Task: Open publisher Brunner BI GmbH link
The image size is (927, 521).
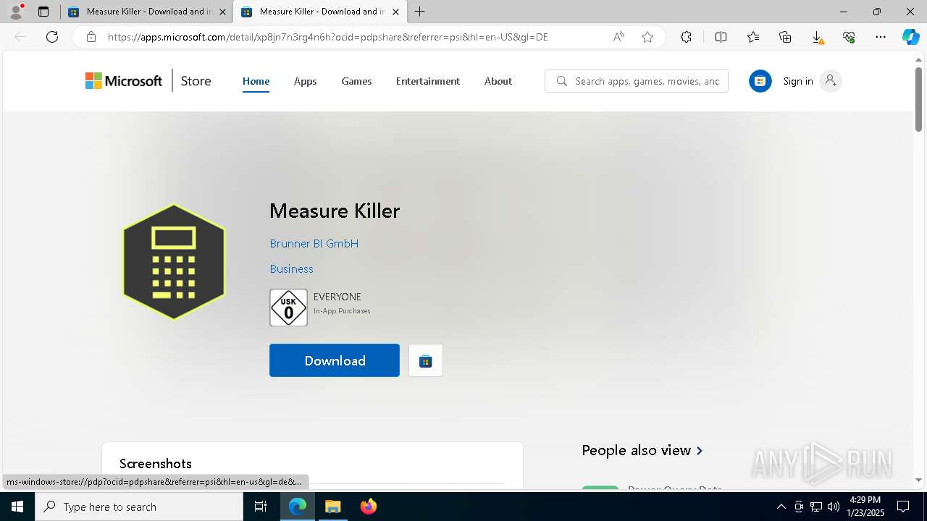Action: (x=314, y=244)
